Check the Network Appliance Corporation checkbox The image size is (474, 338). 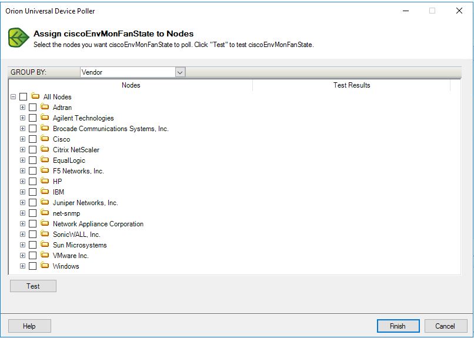pos(33,223)
